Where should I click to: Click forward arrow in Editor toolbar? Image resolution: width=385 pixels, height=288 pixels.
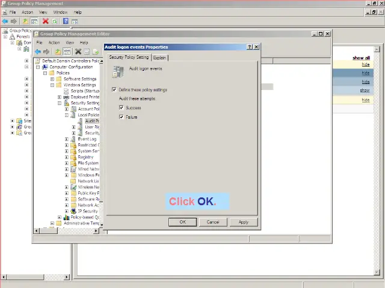click(x=46, y=52)
